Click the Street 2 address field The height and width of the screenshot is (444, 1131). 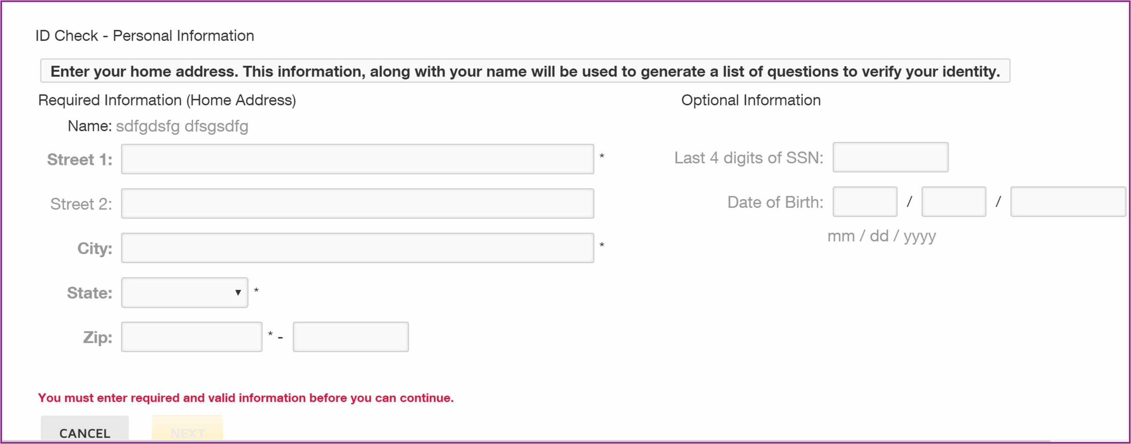pos(358,203)
